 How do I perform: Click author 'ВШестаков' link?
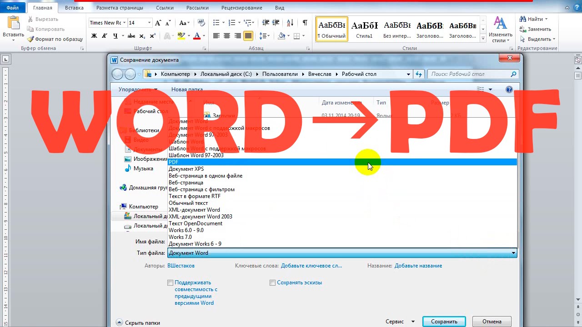pyautogui.click(x=181, y=266)
